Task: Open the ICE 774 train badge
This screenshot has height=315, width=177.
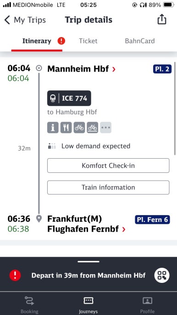Action: 69,98
